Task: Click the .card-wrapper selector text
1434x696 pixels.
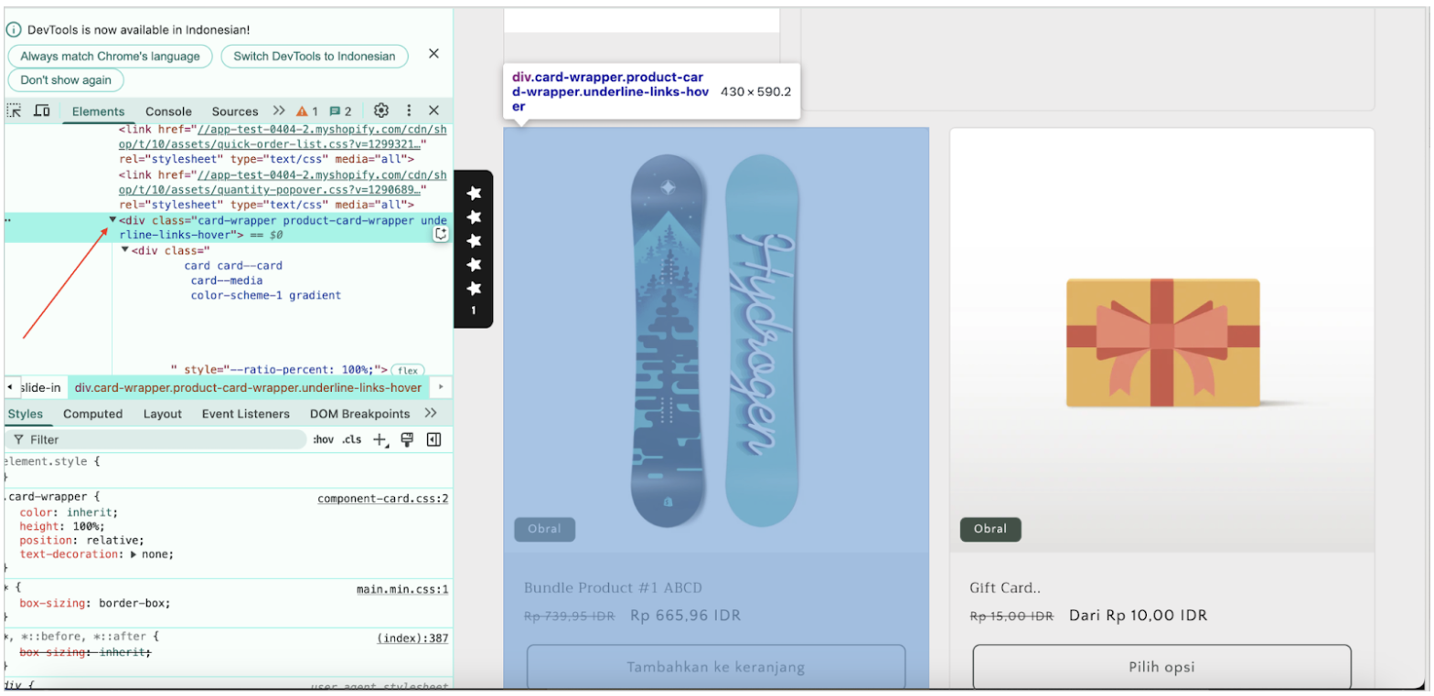Action: [x=48, y=498]
